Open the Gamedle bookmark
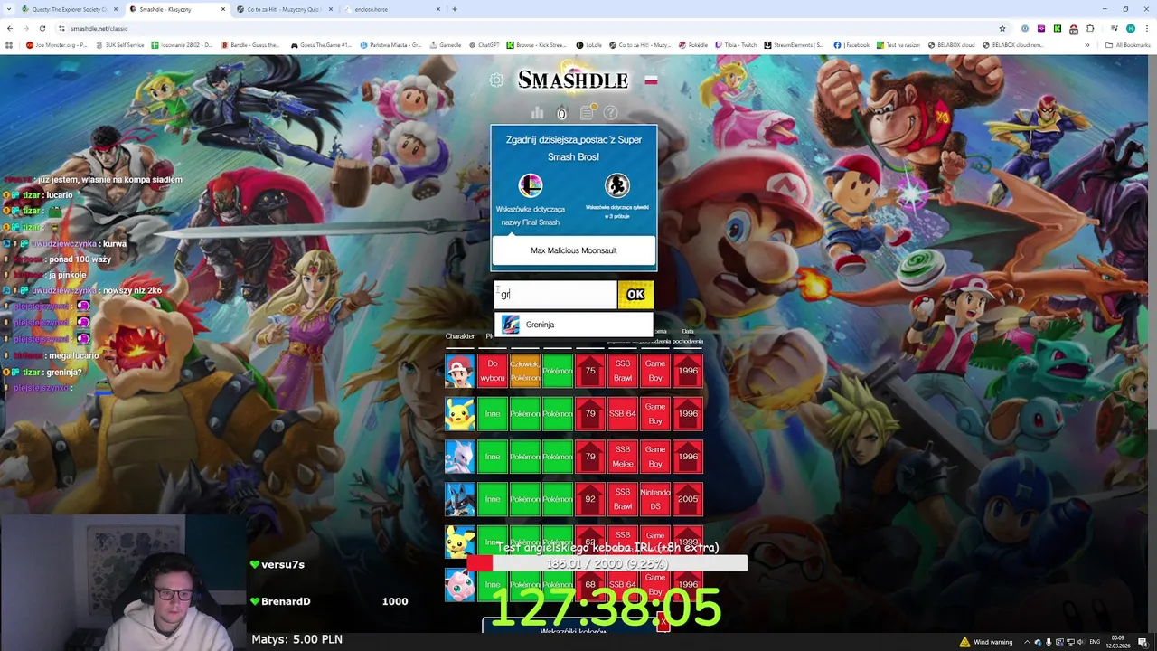 (445, 45)
